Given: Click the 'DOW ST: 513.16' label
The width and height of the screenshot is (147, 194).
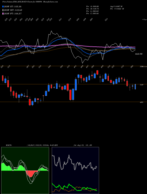Looking at the screenshot, I should [13, 6].
